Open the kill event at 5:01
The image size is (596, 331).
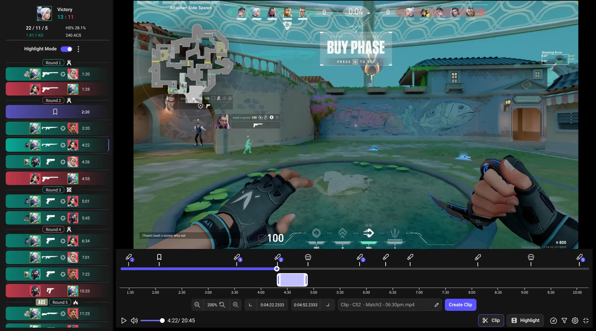coord(57,201)
